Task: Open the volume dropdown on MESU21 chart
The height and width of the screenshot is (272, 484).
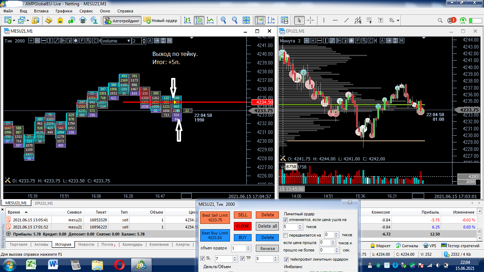Action: (x=117, y=41)
